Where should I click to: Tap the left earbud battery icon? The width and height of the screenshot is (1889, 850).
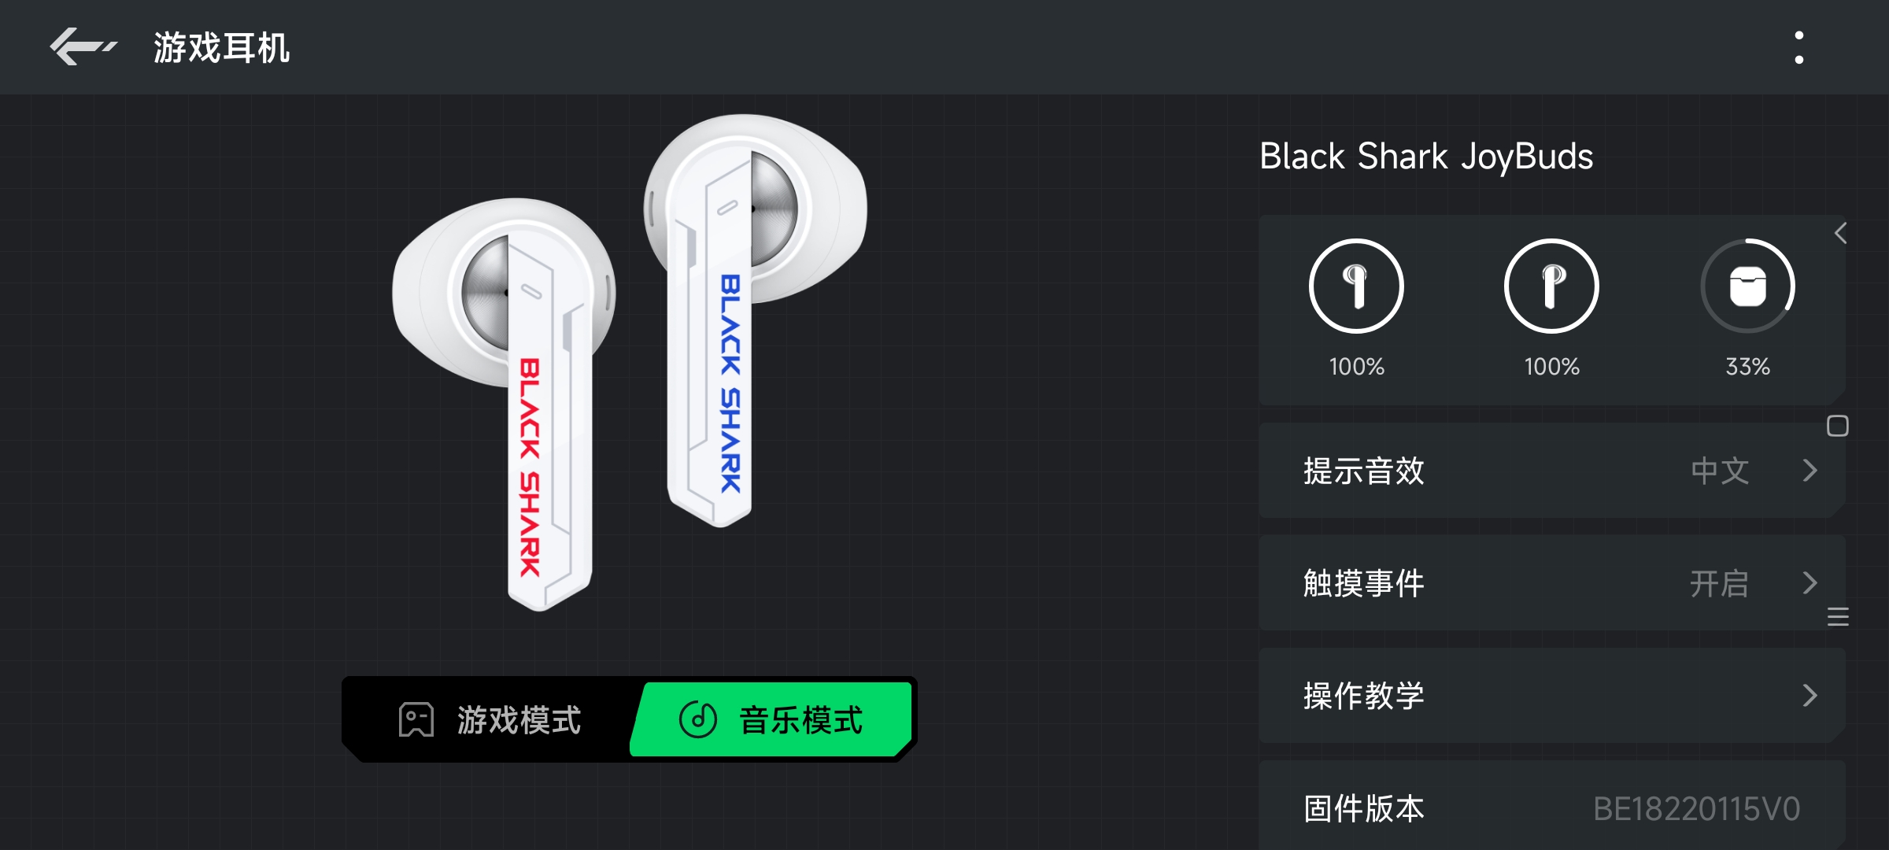pyautogui.click(x=1356, y=286)
